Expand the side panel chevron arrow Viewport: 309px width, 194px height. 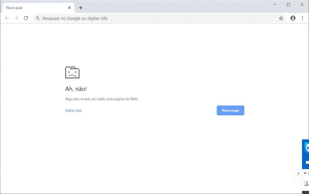tap(298, 173)
